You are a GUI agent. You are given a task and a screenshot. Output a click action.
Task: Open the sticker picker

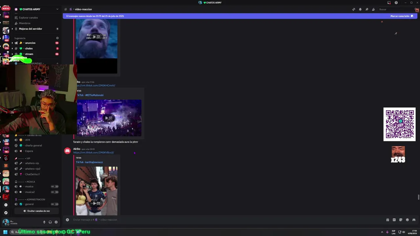coord(401,220)
